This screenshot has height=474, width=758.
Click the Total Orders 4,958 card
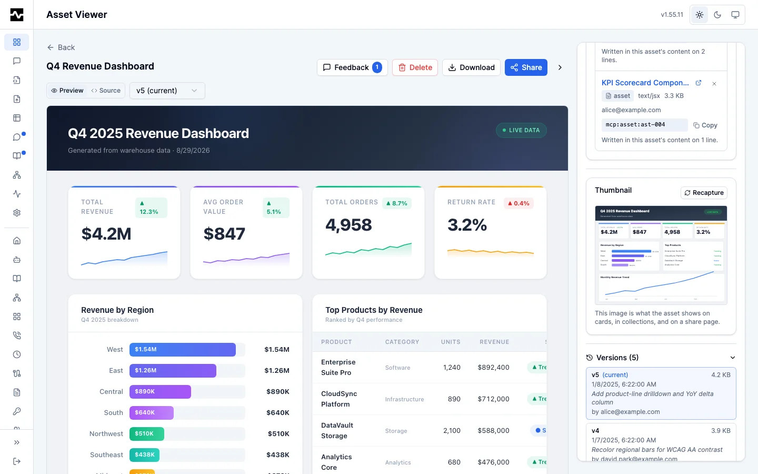click(368, 232)
